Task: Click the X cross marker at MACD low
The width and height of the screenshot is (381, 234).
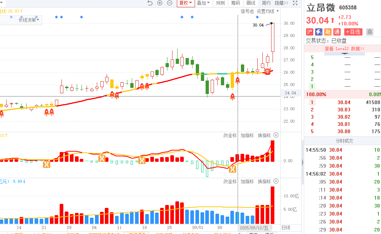Action: 233,169
